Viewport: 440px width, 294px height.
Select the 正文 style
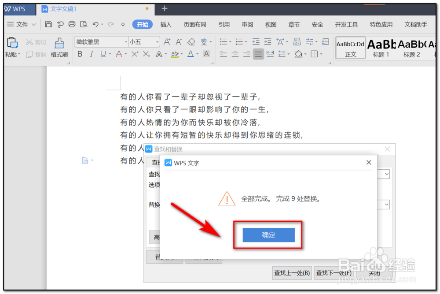(x=351, y=48)
